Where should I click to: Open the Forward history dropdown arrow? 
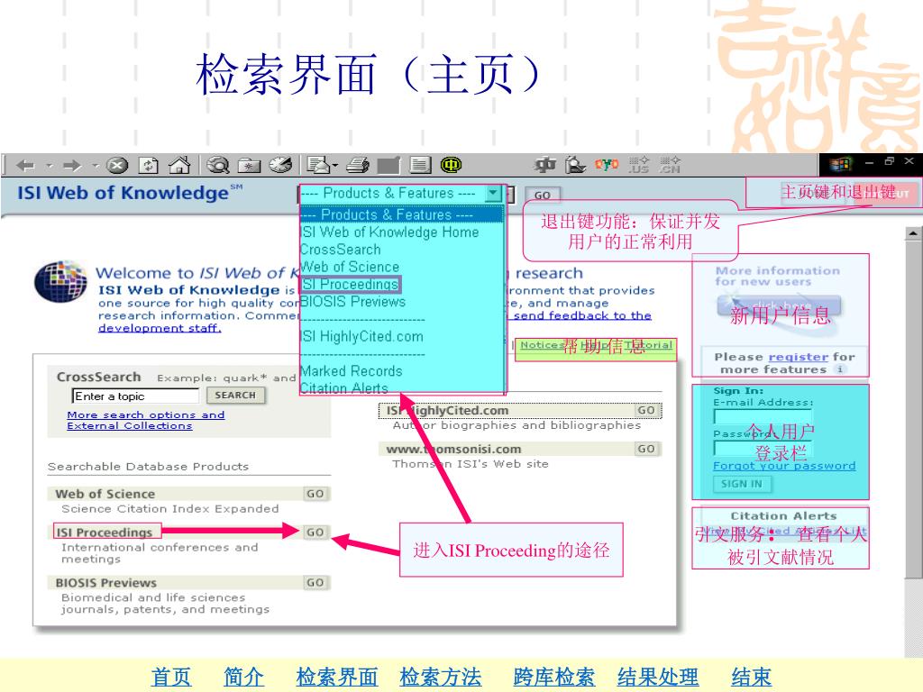(x=95, y=166)
